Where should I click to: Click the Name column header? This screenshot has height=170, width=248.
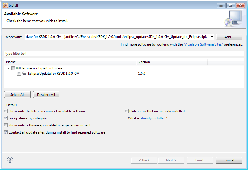[71, 62]
